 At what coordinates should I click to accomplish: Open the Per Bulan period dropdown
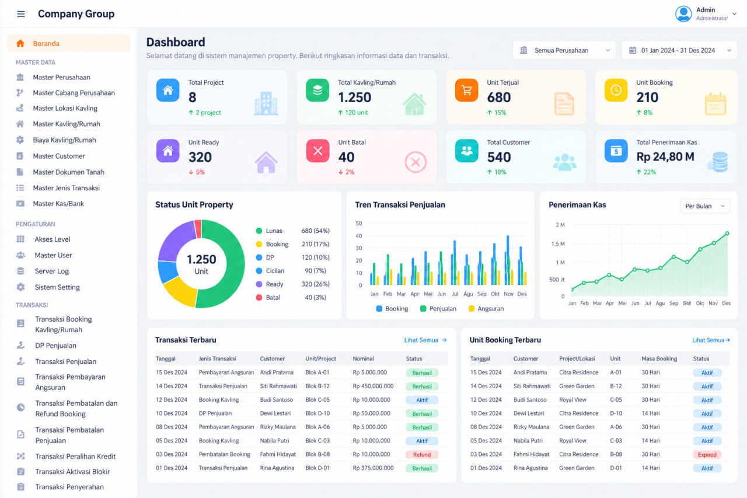tap(705, 206)
